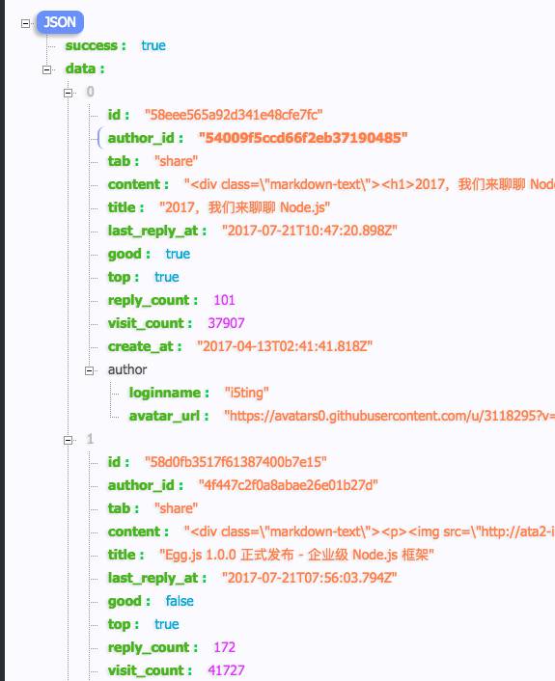This screenshot has height=681, width=555.
Task: Click top value true in item 0
Action: [167, 277]
